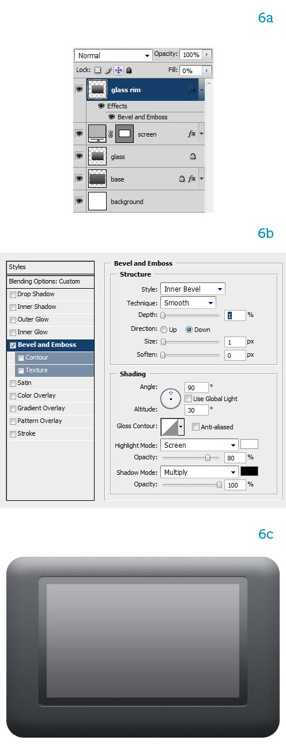This screenshot has height=748, width=286.
Task: Click the chain link icon on screen layer
Action: (x=111, y=134)
